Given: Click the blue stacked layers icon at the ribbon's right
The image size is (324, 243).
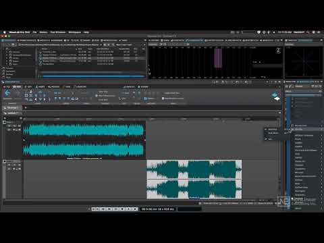Looking at the screenshot, I should coord(275,94).
